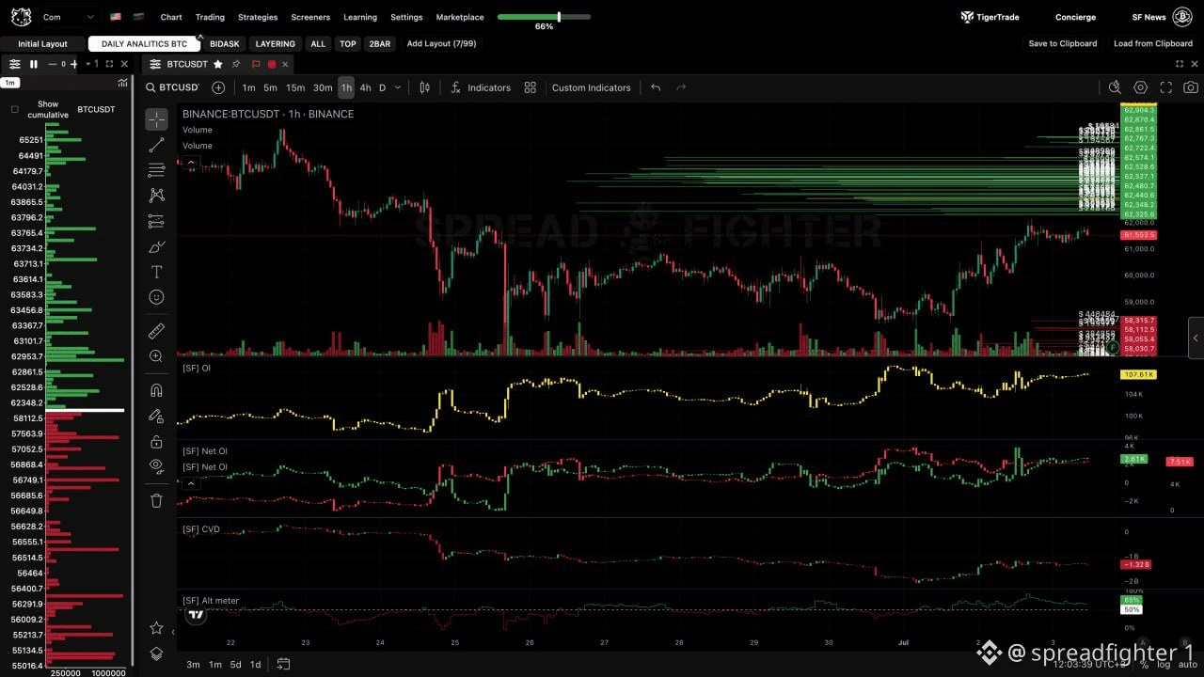Toggle hide all drawings eye icon
Screen dimensions: 1204x677
pyautogui.click(x=156, y=466)
